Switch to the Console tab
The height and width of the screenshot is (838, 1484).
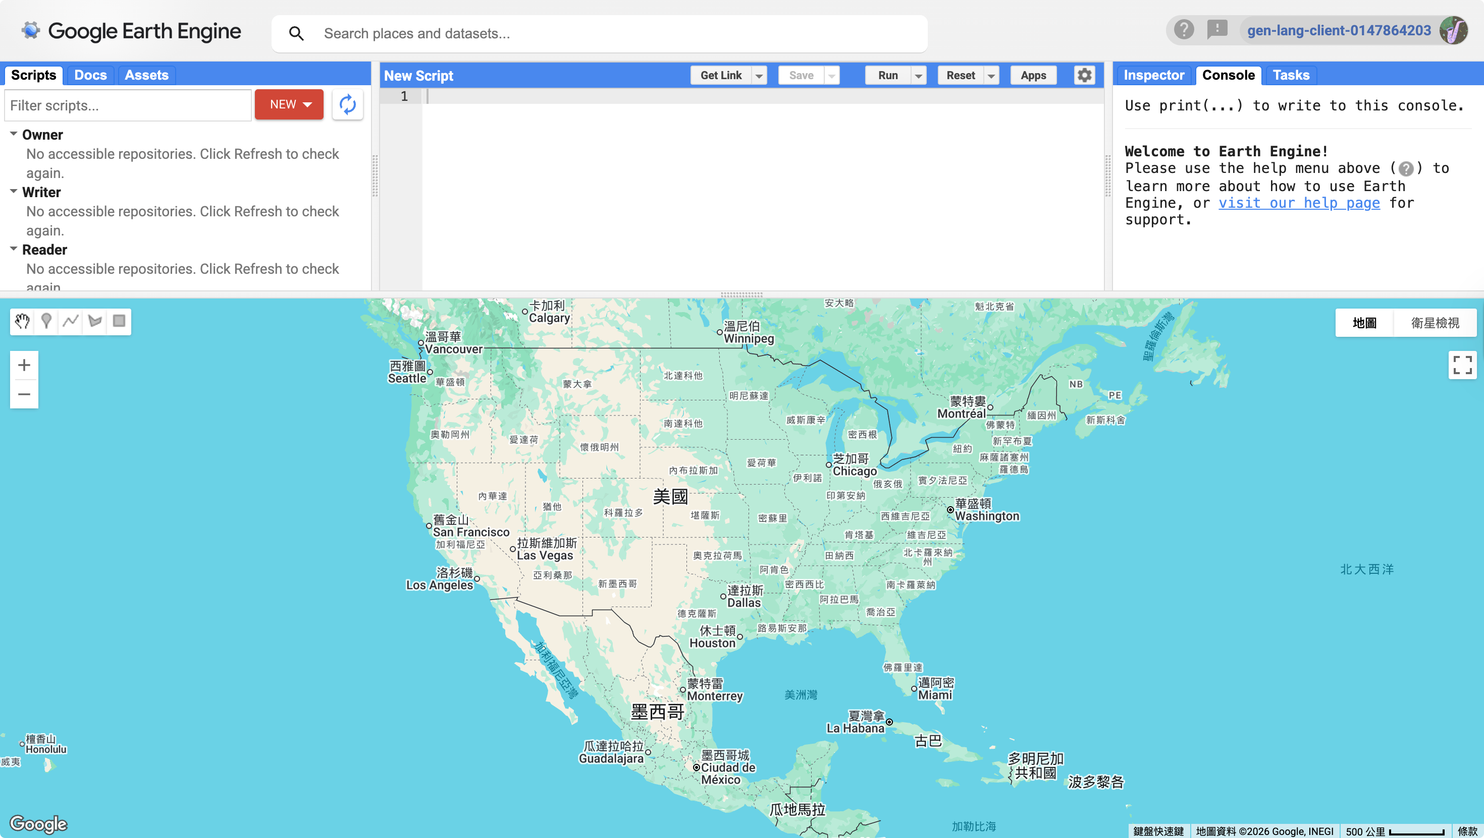coord(1228,76)
